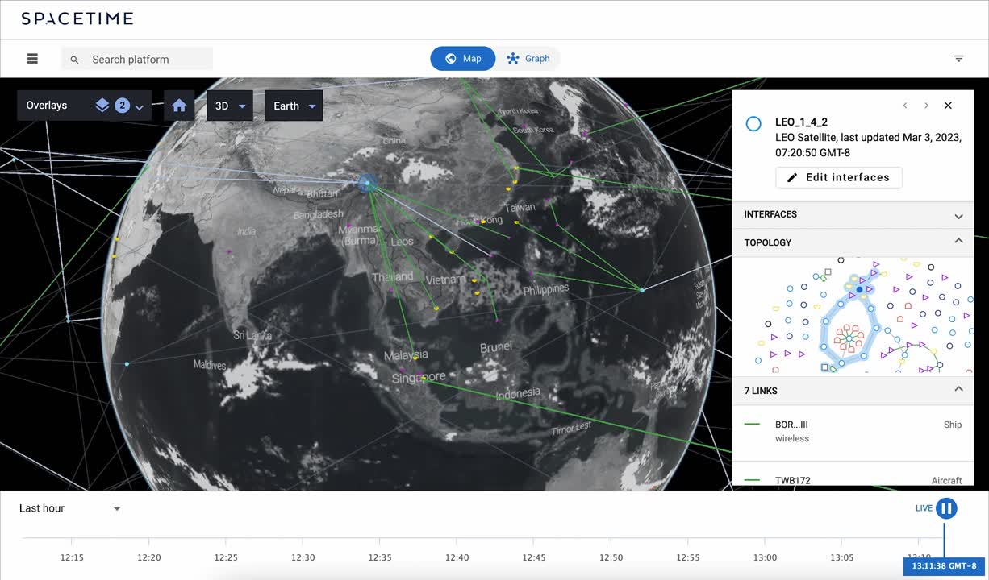
Task: Close the LEO_1_4_2 details panel
Action: click(948, 106)
